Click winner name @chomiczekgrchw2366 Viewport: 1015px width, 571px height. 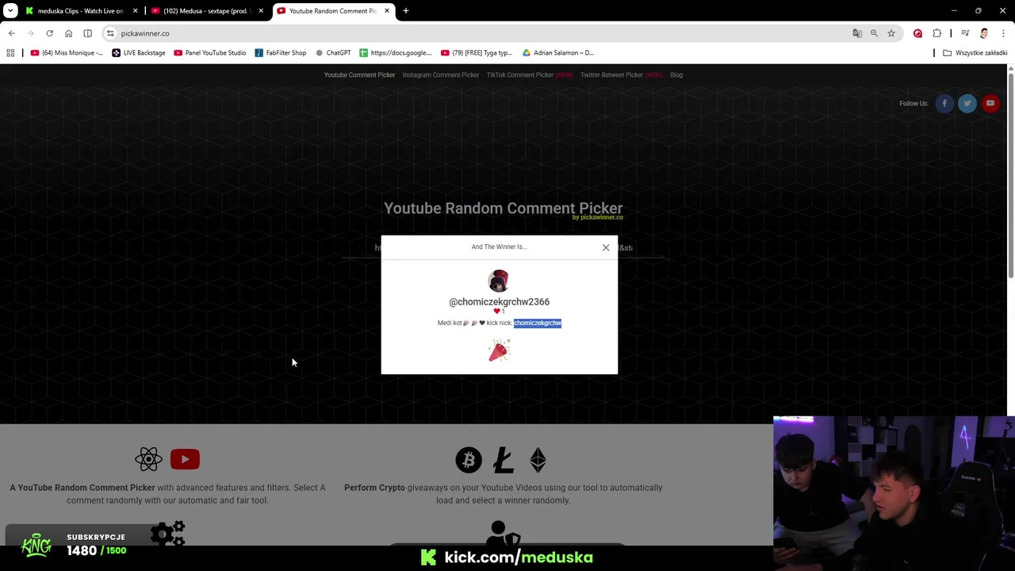pyautogui.click(x=500, y=302)
